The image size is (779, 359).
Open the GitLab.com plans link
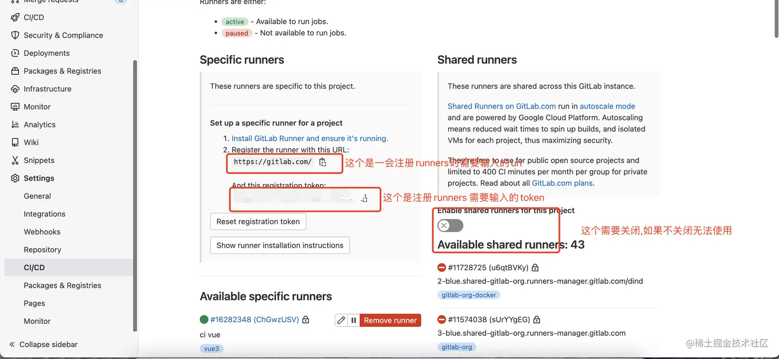(562, 183)
